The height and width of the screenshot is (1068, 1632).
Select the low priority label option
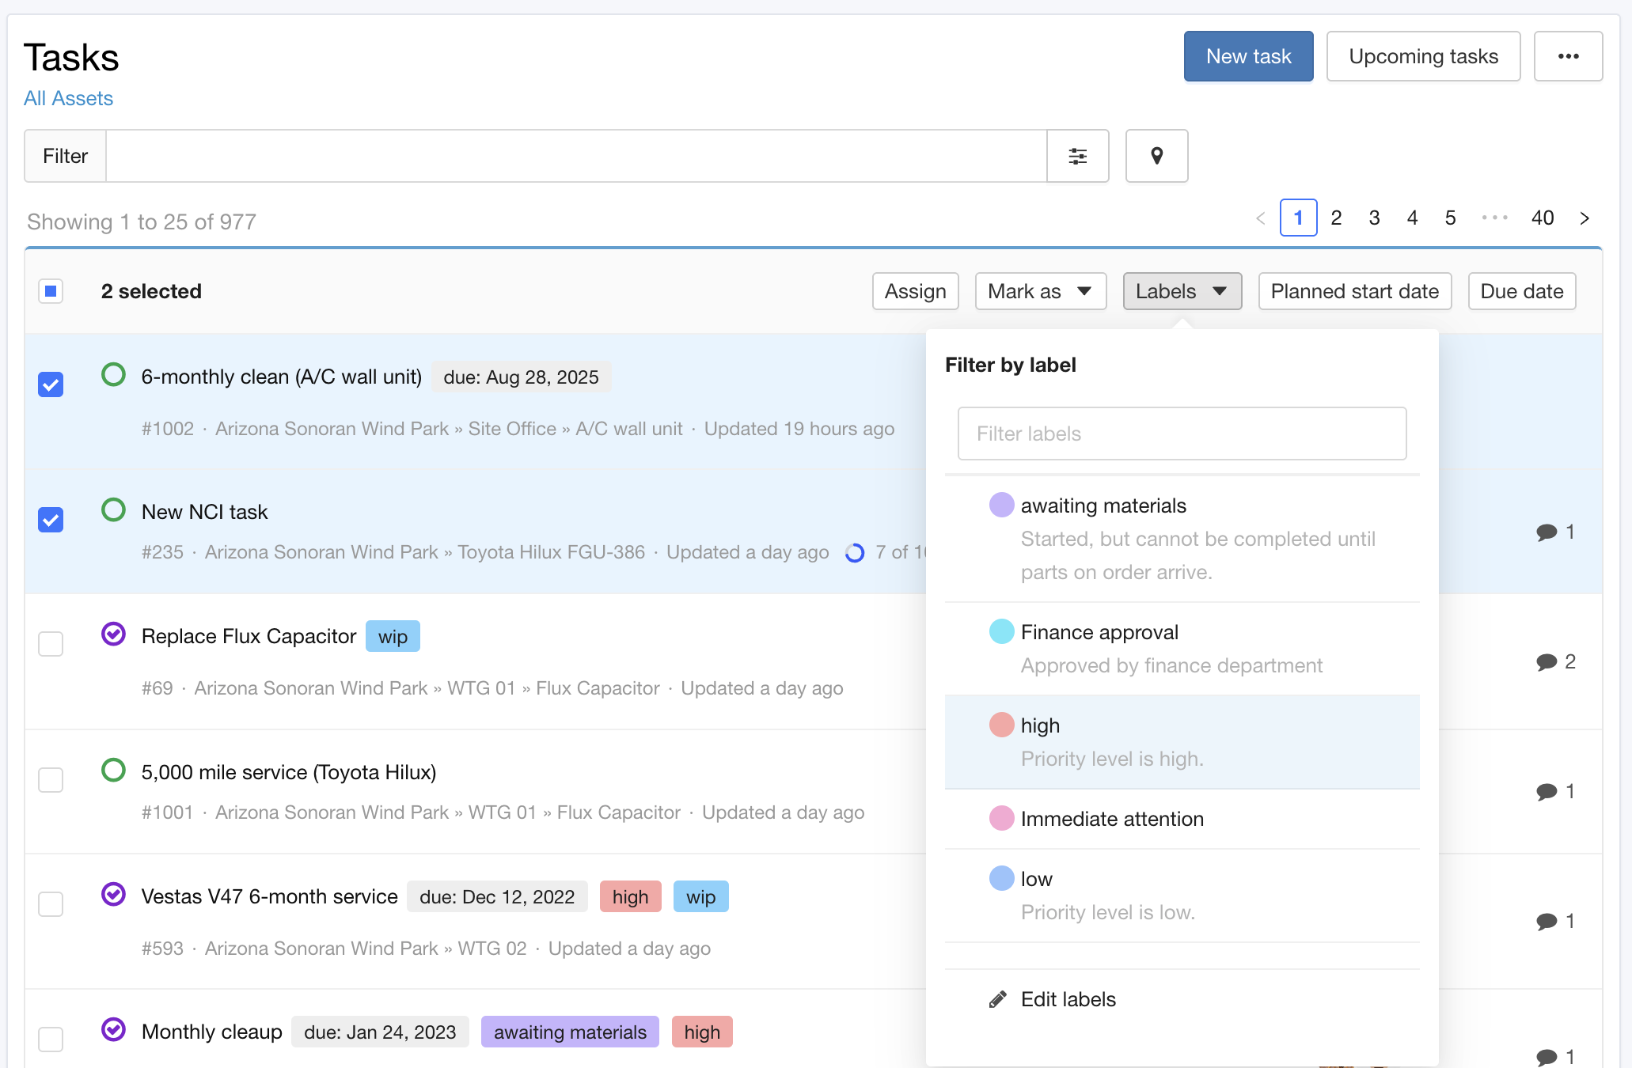pyautogui.click(x=1182, y=896)
